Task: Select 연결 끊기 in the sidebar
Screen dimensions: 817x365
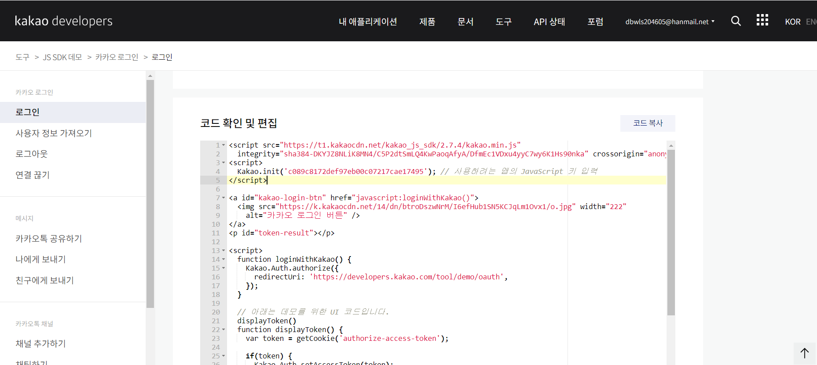Action: click(33, 175)
